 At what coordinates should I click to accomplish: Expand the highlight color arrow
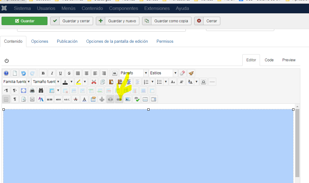pos(85,82)
